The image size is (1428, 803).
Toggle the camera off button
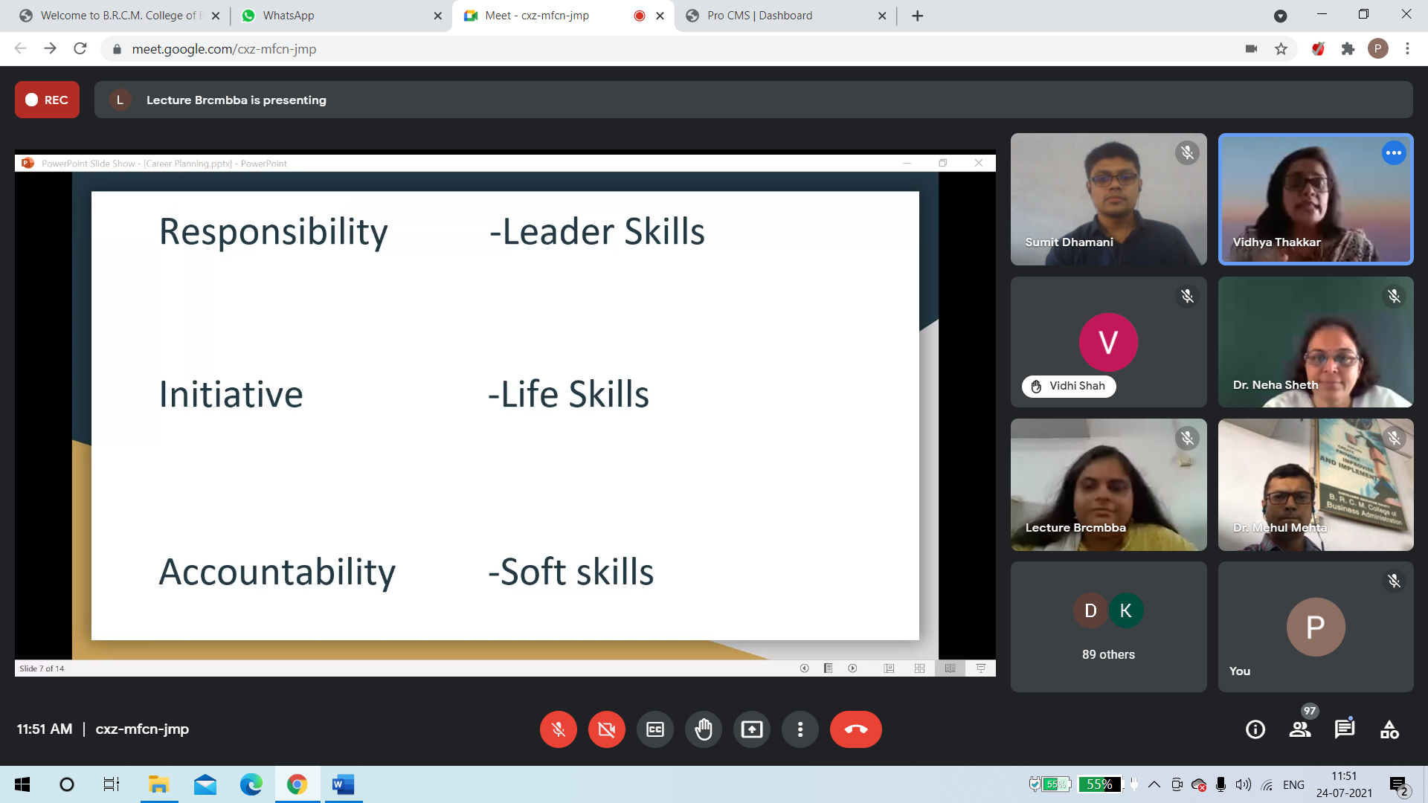point(606,729)
